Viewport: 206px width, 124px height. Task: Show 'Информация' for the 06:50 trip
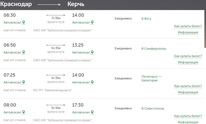pos(188,62)
